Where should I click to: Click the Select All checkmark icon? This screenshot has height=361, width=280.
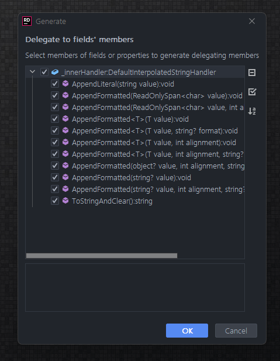252,92
